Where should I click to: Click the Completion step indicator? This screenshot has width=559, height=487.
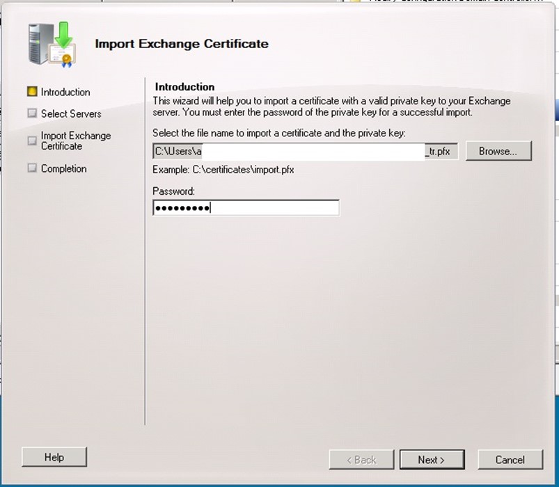32,168
